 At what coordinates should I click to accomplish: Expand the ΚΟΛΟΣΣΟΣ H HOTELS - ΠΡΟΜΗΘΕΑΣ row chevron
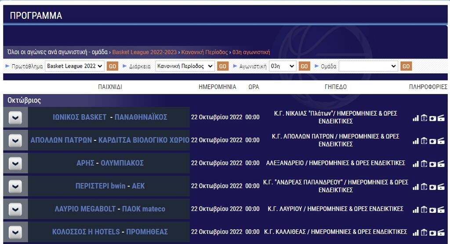click(15, 232)
